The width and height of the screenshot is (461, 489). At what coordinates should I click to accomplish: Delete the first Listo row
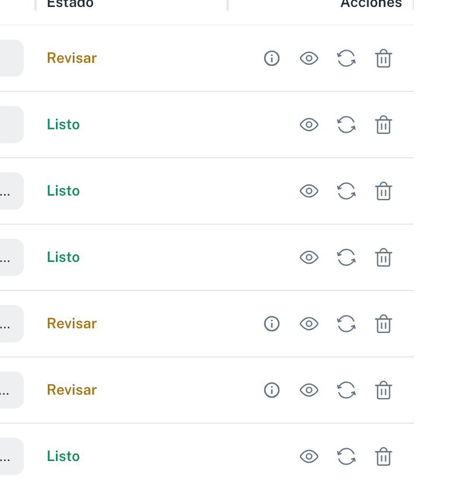[384, 125]
